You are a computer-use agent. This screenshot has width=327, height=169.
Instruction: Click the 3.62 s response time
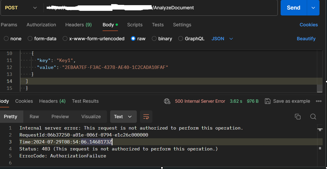point(236,101)
